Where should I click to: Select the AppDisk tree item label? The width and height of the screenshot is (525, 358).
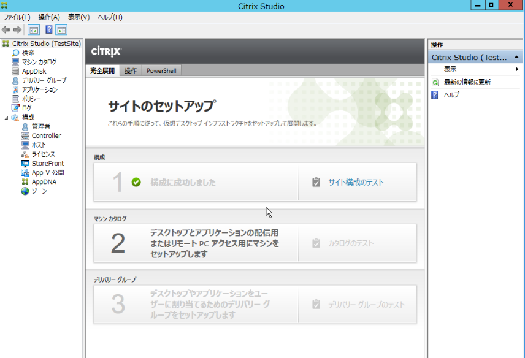coord(34,71)
